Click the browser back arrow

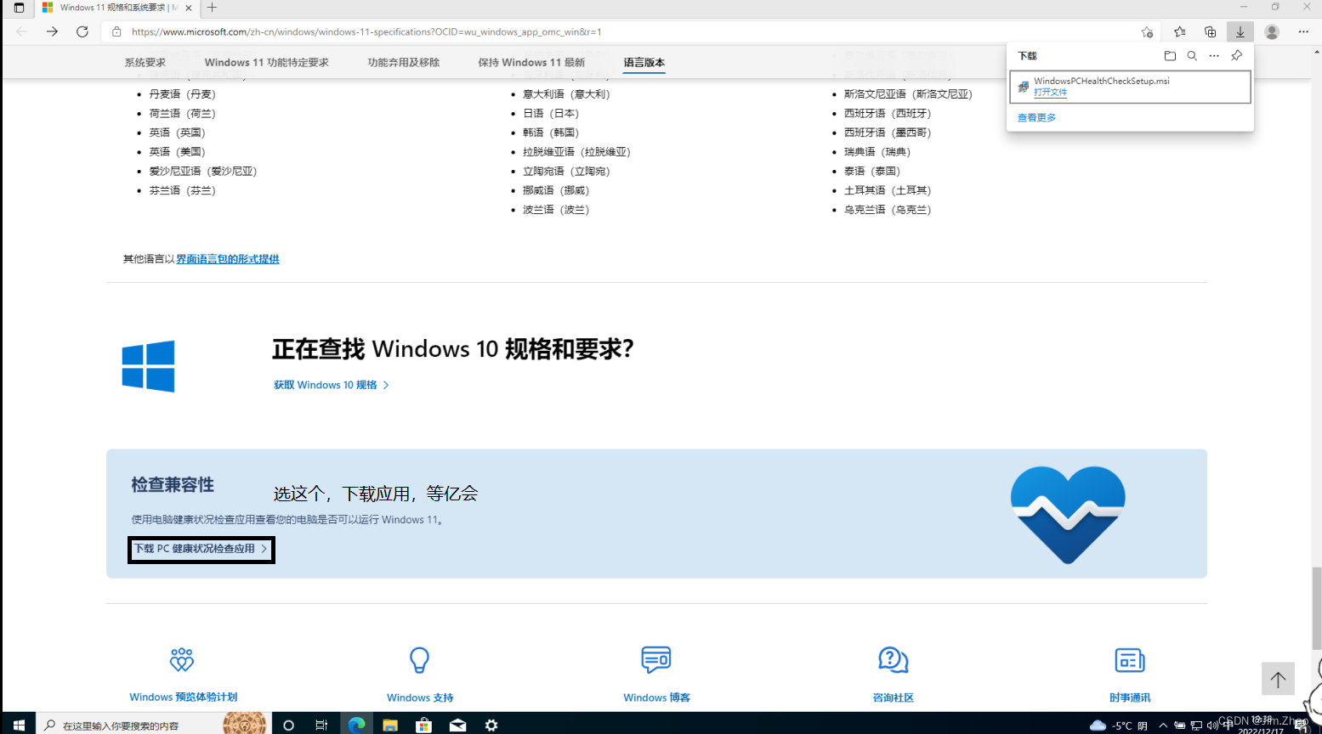point(21,31)
